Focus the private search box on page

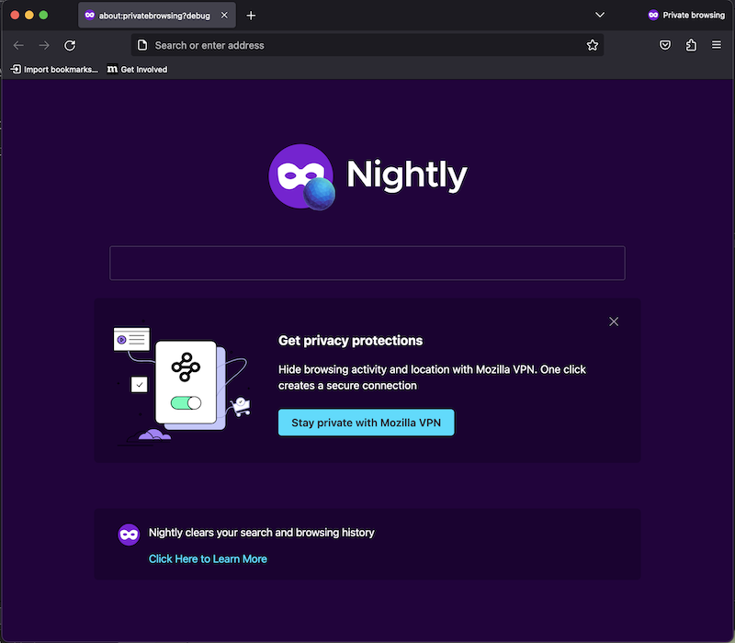367,263
